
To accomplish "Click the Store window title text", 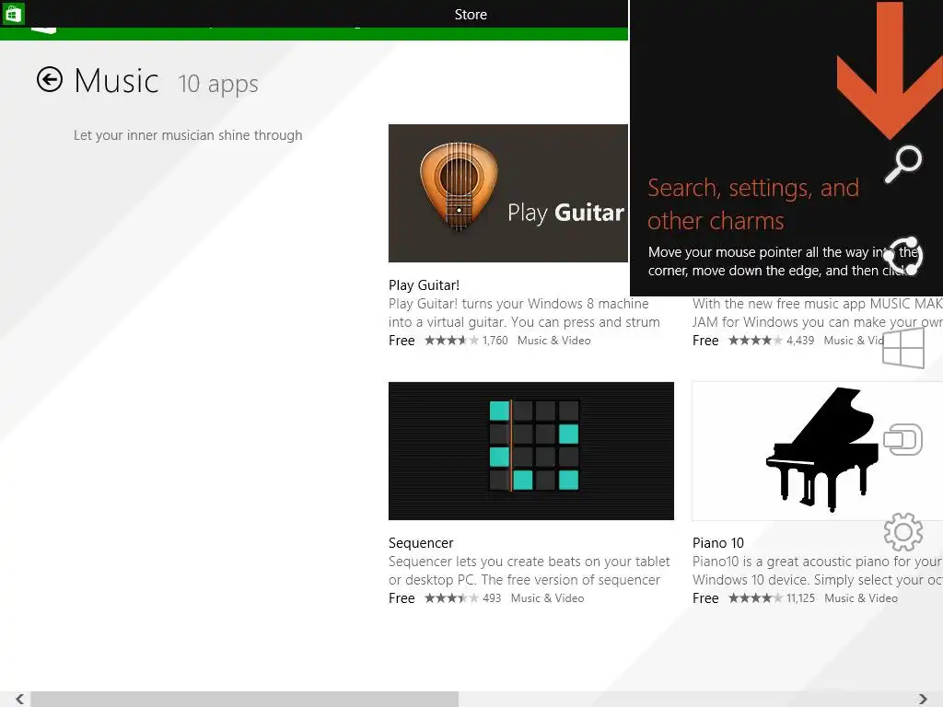I will [471, 15].
